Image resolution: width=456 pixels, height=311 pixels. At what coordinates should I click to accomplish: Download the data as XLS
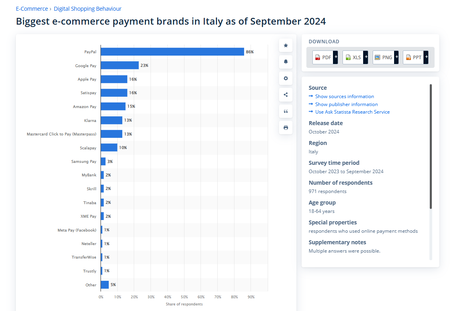[355, 57]
